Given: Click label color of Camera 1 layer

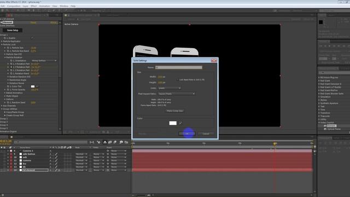Looking at the screenshot, I should 11,151.
